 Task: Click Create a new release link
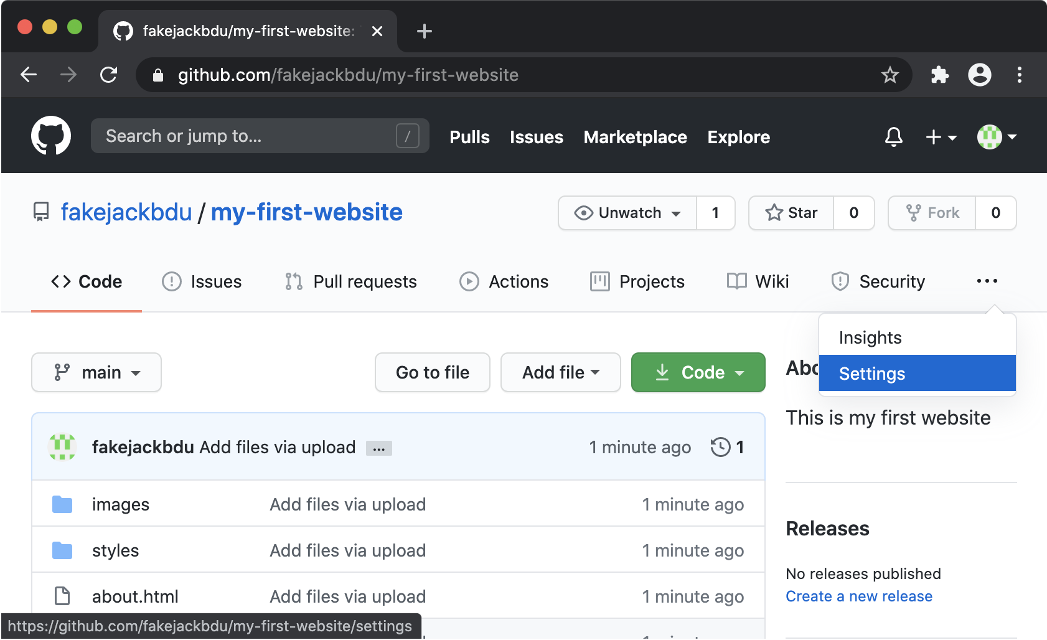(x=859, y=596)
